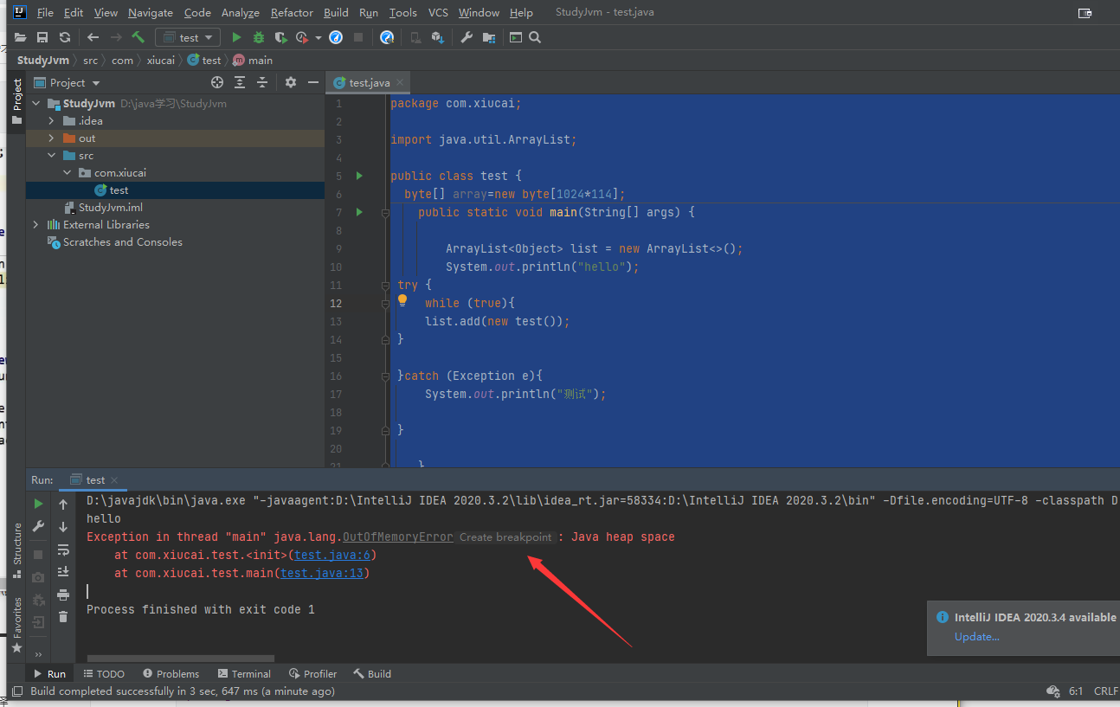Image resolution: width=1120 pixels, height=707 pixels.
Task: Click the Run console horizontal scrollbar
Action: click(181, 659)
